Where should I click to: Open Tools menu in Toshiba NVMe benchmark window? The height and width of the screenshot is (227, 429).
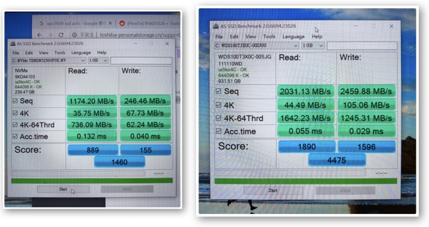pos(60,52)
